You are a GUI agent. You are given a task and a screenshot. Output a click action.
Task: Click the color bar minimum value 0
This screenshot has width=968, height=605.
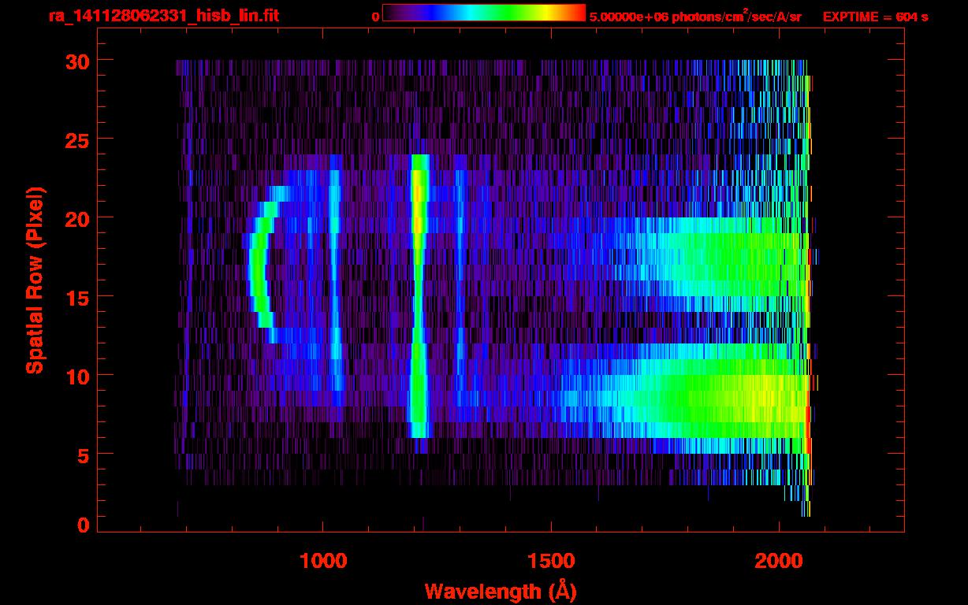[375, 17]
